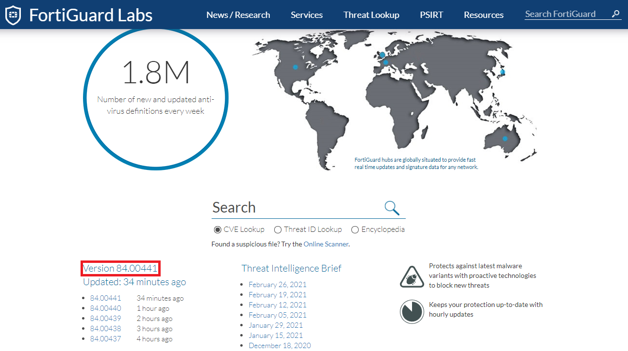Click the FortiGuard hubs map caption
The width and height of the screenshot is (628, 351).
(x=416, y=163)
